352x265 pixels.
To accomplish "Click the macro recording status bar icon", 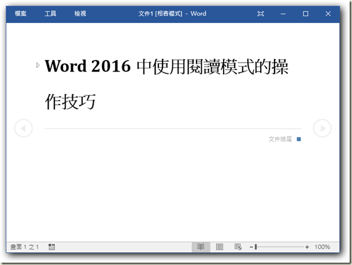I will (x=51, y=247).
